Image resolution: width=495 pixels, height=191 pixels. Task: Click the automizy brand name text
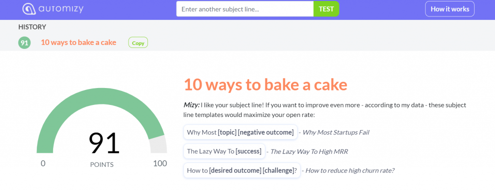tap(61, 9)
